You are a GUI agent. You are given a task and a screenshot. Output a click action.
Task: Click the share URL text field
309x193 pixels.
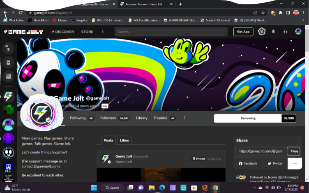point(260,151)
